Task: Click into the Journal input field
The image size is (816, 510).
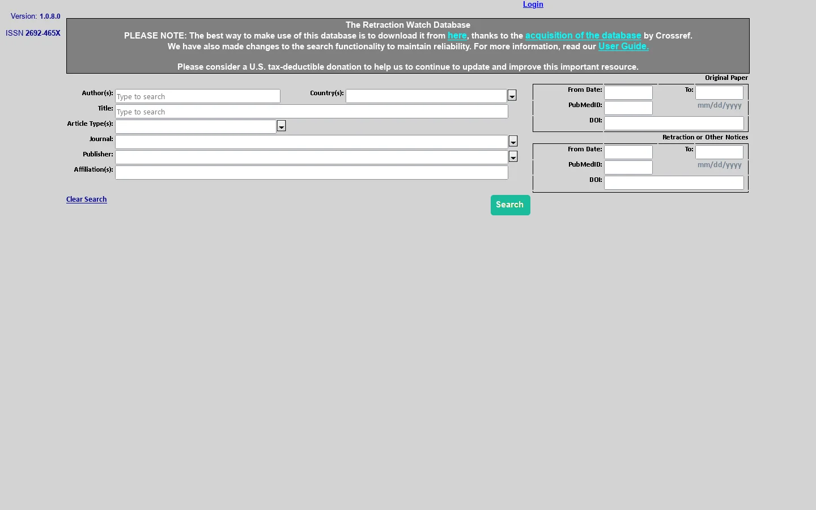Action: [x=312, y=142]
